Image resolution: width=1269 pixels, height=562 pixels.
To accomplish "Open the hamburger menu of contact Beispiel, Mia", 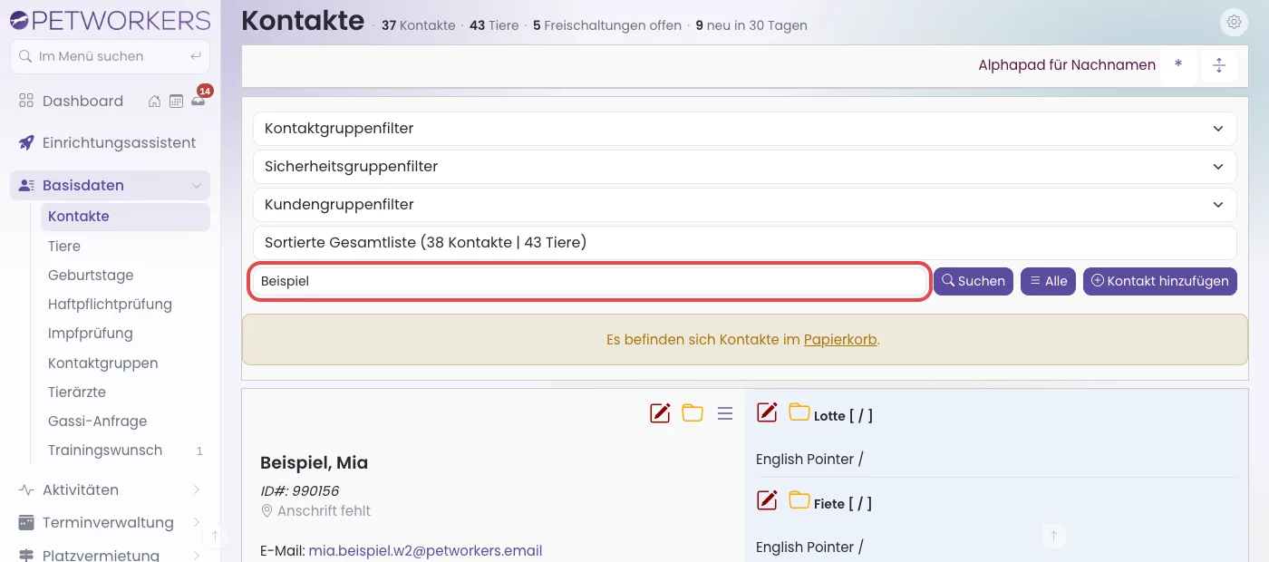I will (x=725, y=413).
